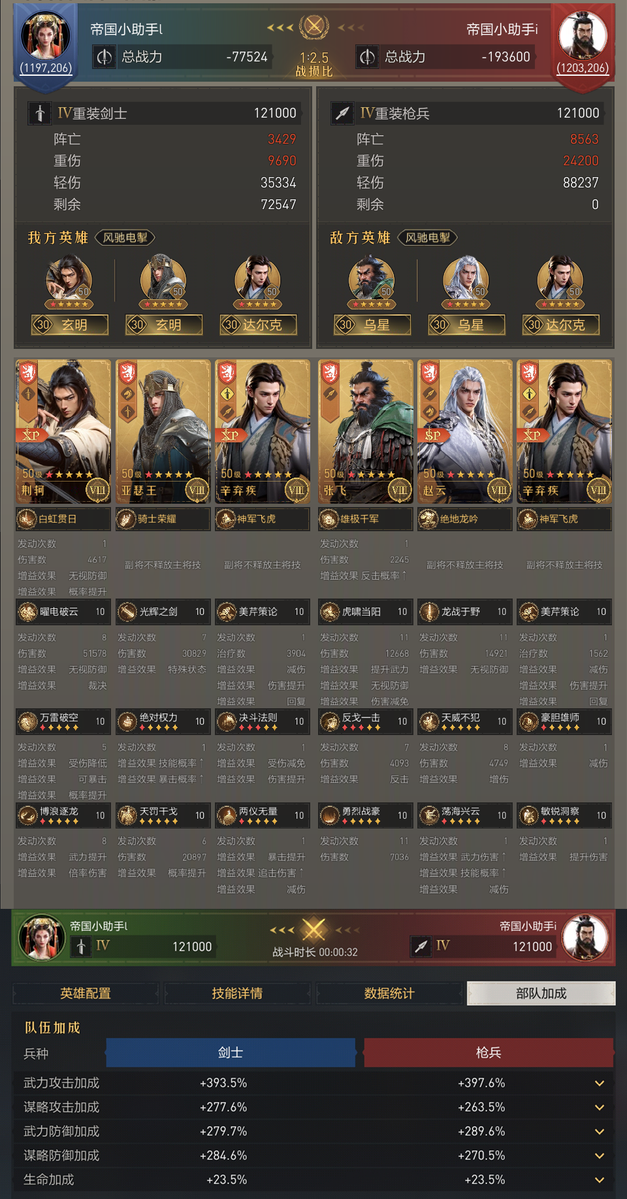Screen dimensions: 627x1199
Task: Open the 数据统计 tab
Action: pyautogui.click(x=389, y=993)
